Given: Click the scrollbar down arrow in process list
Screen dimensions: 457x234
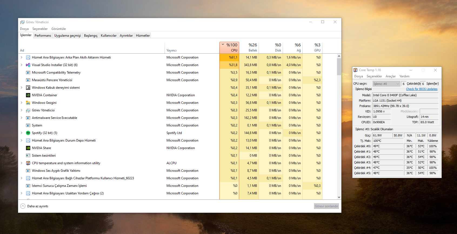Looking at the screenshot, I should [339, 197].
